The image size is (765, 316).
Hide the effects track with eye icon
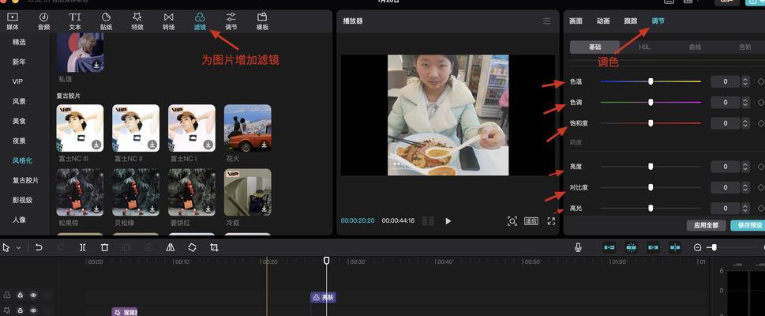pos(33,310)
